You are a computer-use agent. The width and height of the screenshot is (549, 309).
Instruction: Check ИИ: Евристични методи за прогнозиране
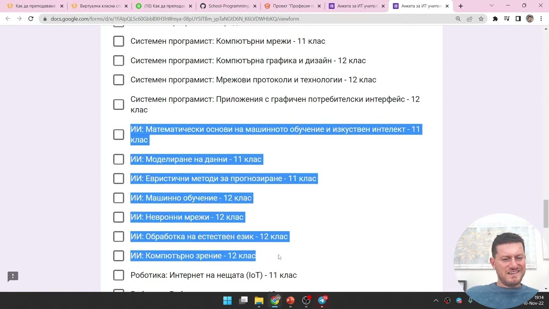pos(119,179)
